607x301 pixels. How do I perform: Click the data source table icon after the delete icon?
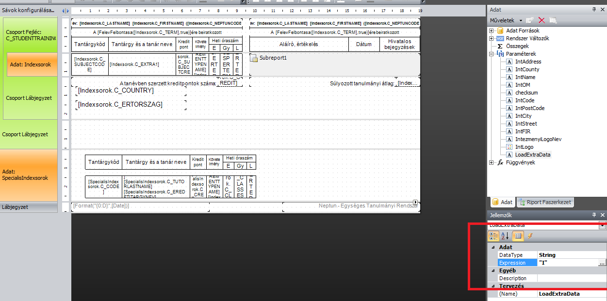tap(553, 20)
